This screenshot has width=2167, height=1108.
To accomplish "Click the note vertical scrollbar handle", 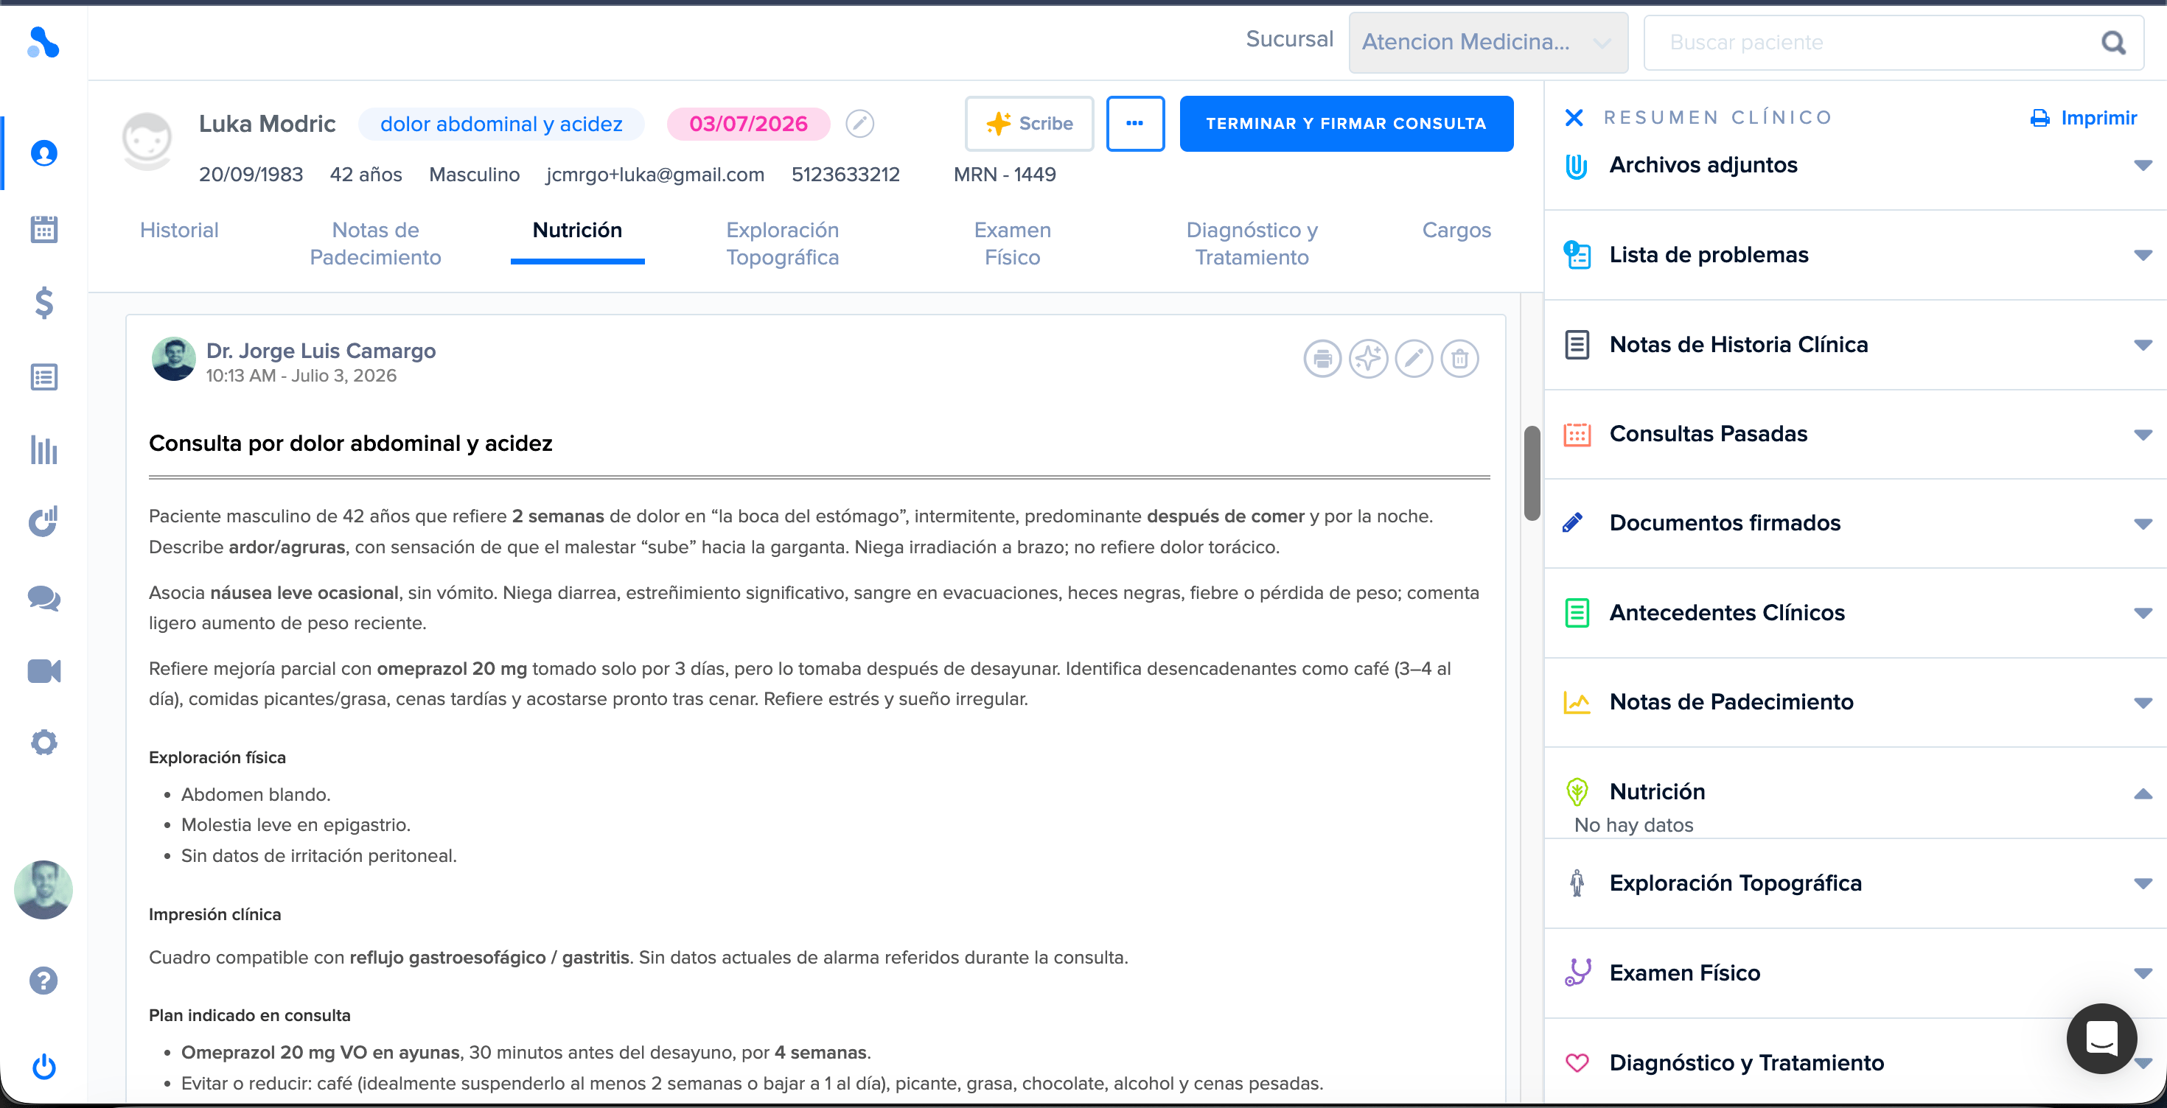I will (x=1532, y=473).
